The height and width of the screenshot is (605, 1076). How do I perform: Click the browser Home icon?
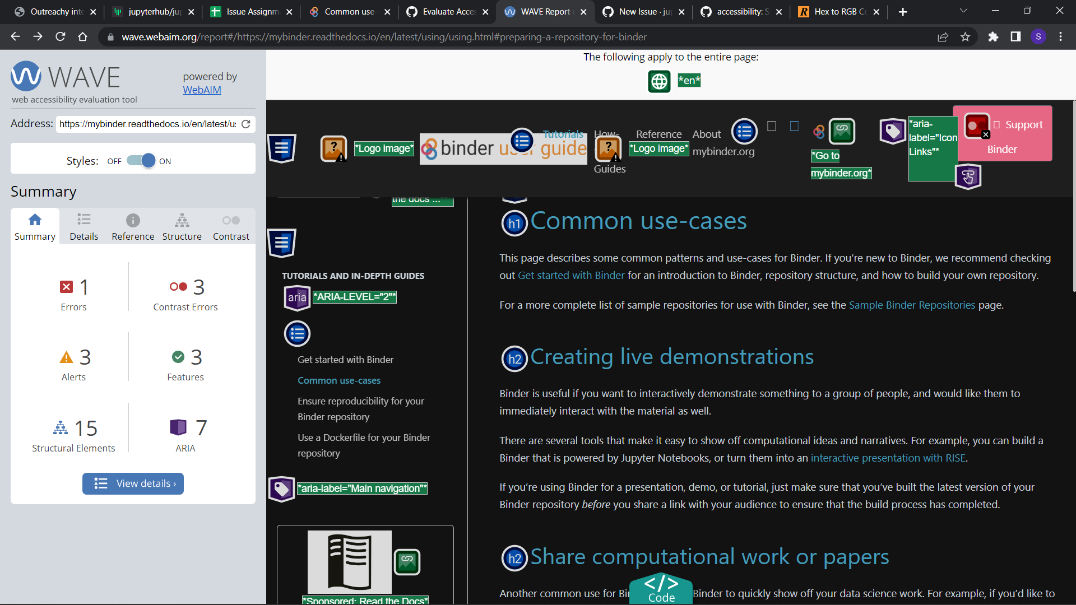pos(82,37)
